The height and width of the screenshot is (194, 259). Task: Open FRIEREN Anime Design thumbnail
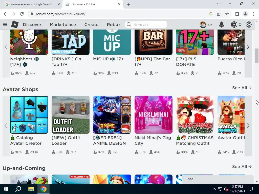point(112,115)
